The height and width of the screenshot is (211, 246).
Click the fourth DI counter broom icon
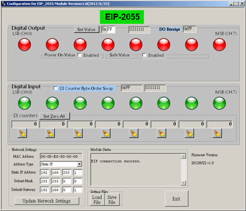(106, 133)
